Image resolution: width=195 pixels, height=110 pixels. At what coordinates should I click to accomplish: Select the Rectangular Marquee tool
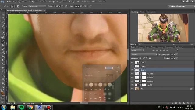[x=3, y=18]
